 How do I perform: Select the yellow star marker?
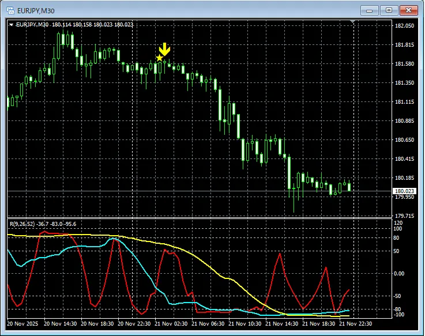point(159,58)
